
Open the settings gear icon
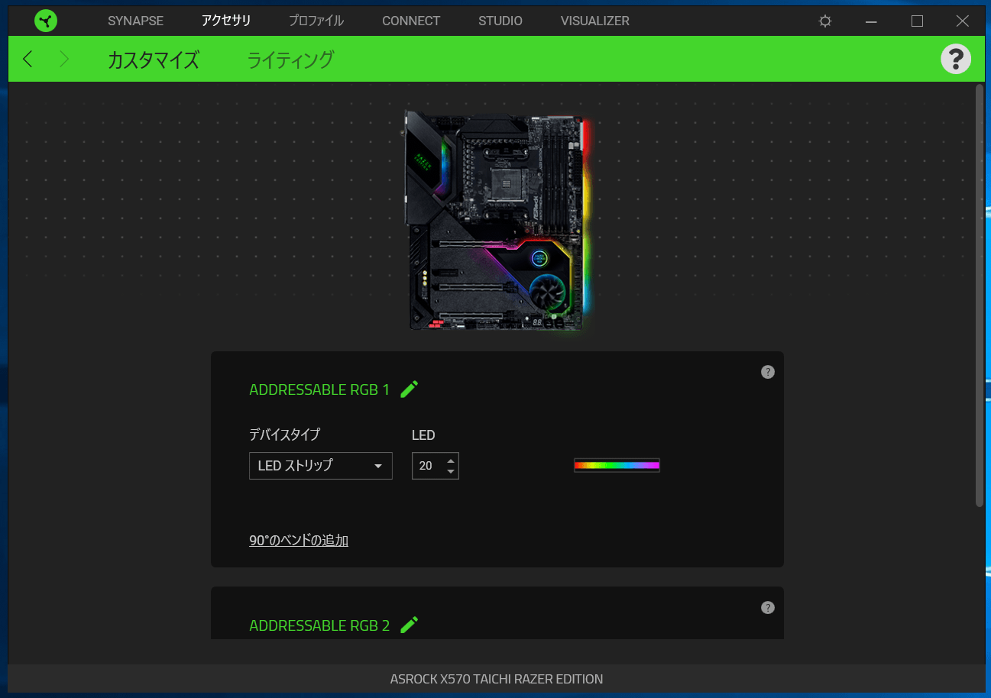pyautogui.click(x=825, y=21)
